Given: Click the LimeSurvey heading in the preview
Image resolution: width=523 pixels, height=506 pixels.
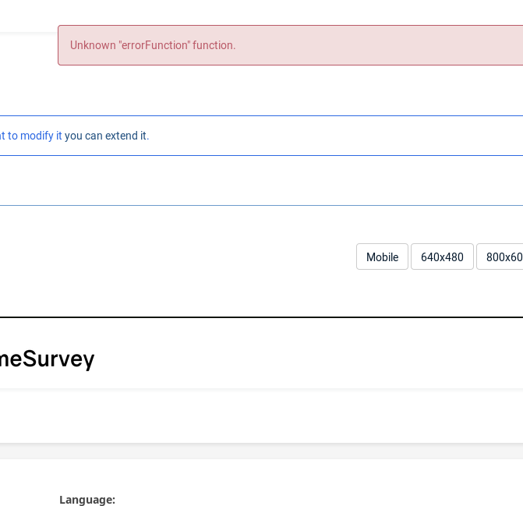Looking at the screenshot, I should [47, 359].
